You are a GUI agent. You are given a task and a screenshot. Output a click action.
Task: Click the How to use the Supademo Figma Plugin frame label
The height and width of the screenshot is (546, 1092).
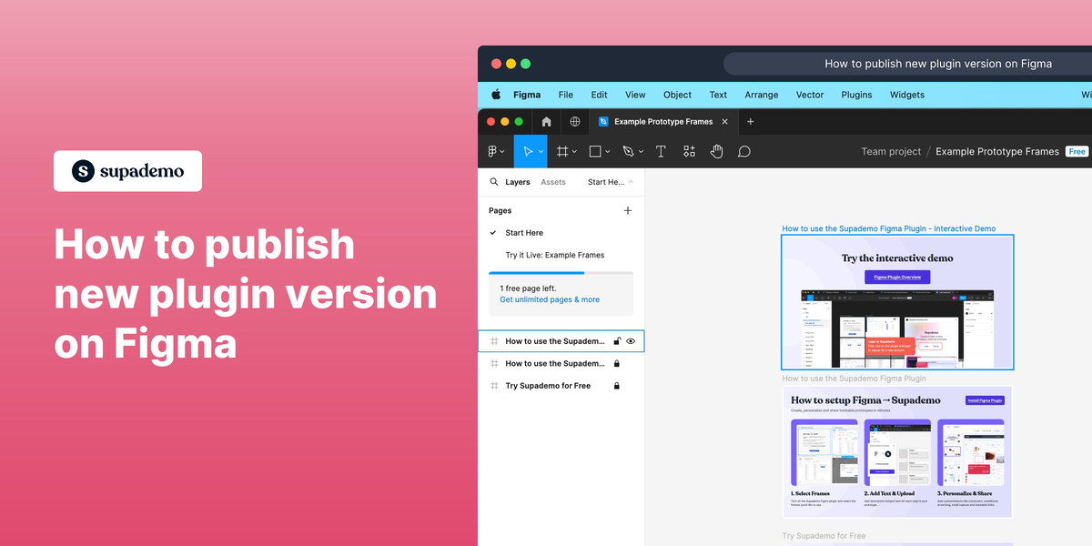tap(854, 379)
